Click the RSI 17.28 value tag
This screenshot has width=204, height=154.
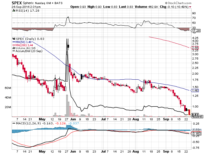pyautogui.click(x=196, y=31)
